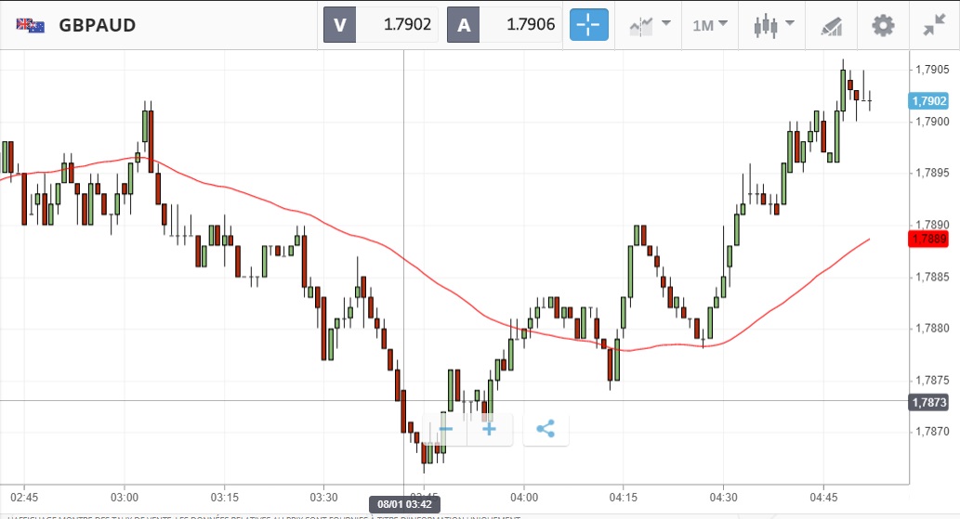The width and height of the screenshot is (960, 519).
Task: Open the candlestick chart type dropdown
Action: point(790,24)
